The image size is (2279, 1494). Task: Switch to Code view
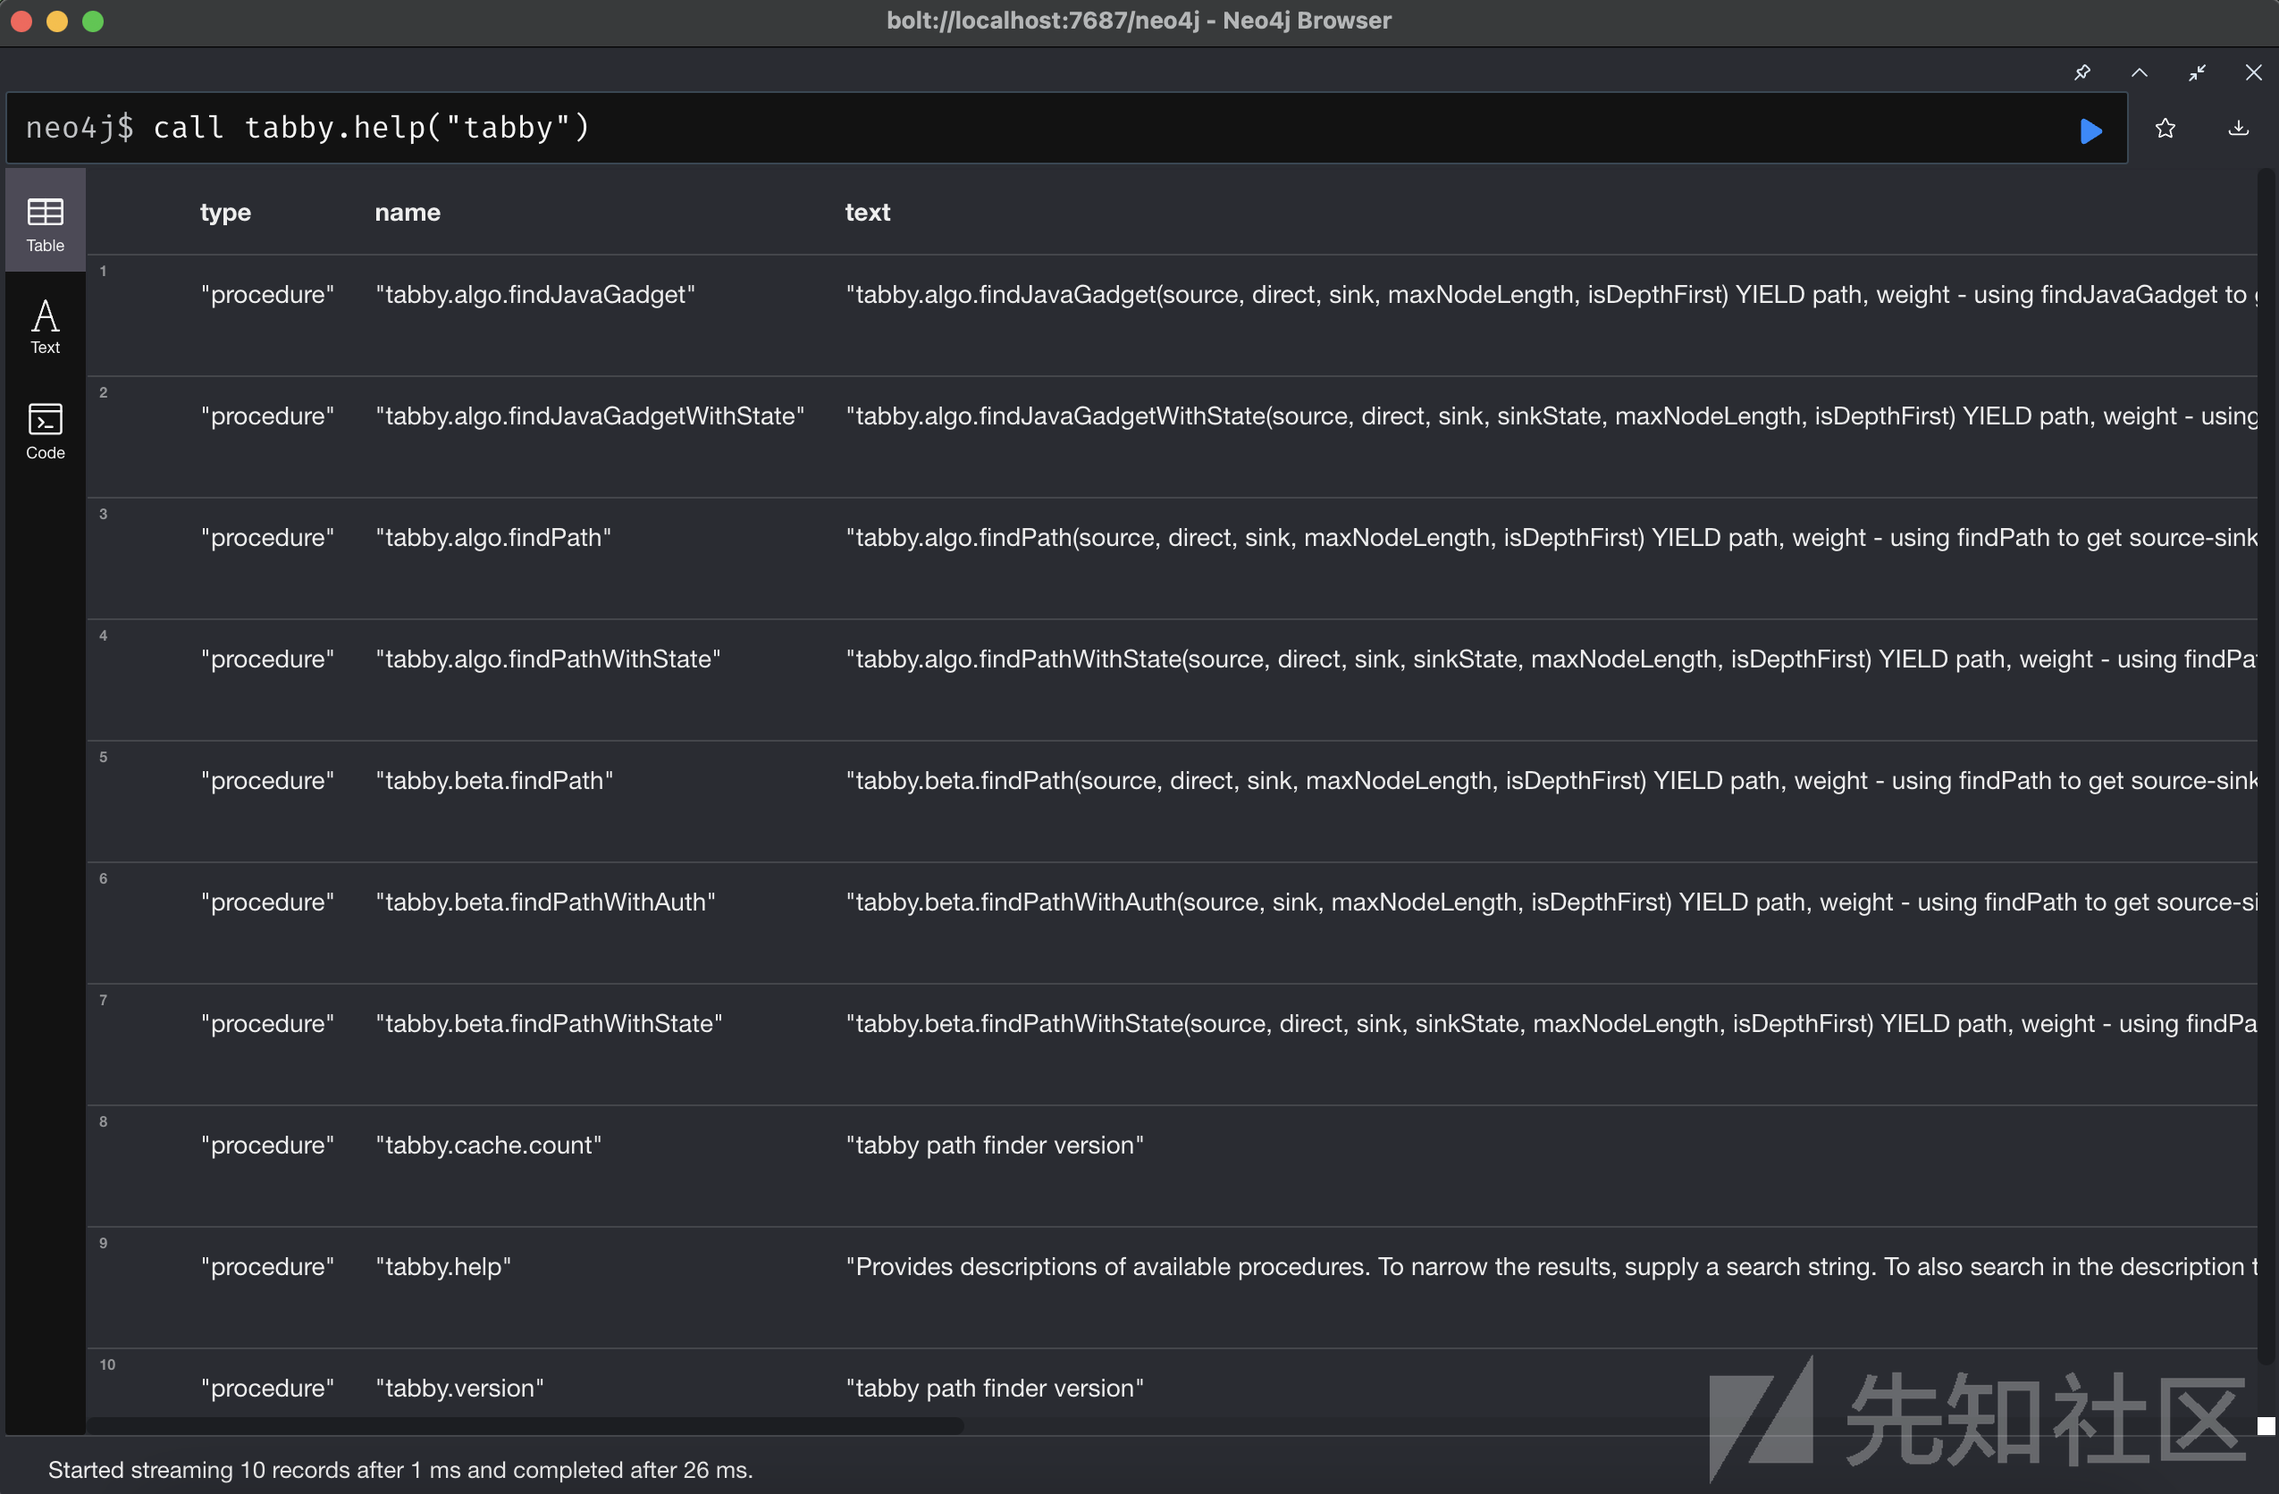coord(45,431)
